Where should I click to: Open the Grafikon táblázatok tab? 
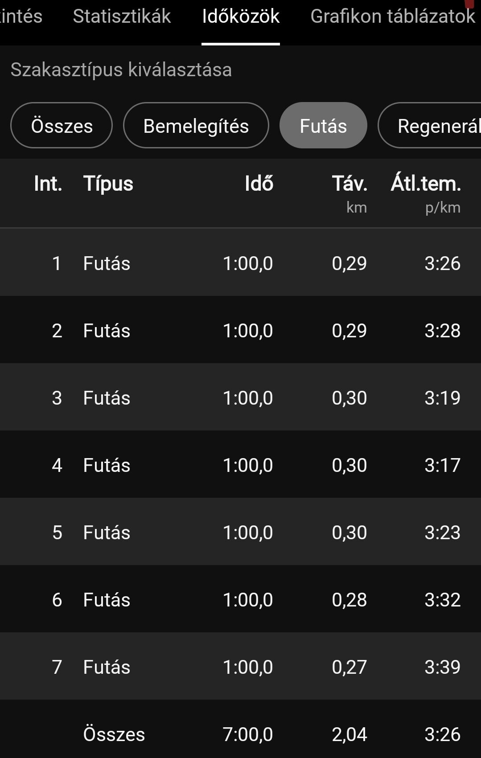coord(393,16)
